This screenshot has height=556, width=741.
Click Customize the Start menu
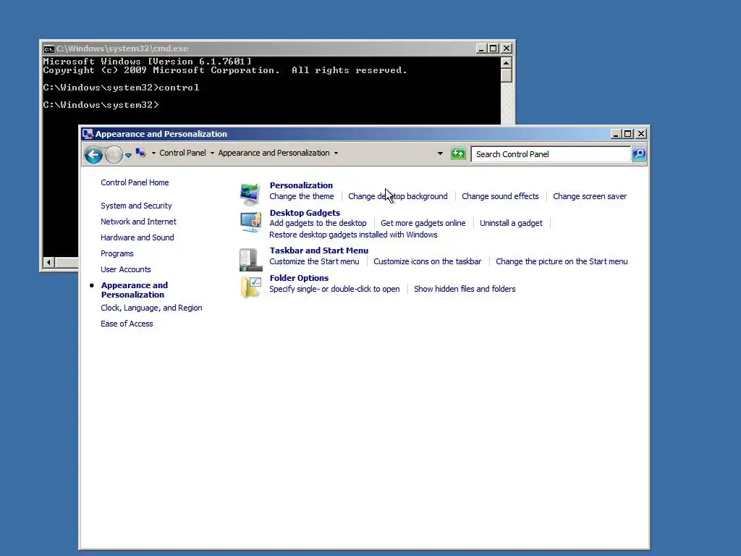[314, 261]
